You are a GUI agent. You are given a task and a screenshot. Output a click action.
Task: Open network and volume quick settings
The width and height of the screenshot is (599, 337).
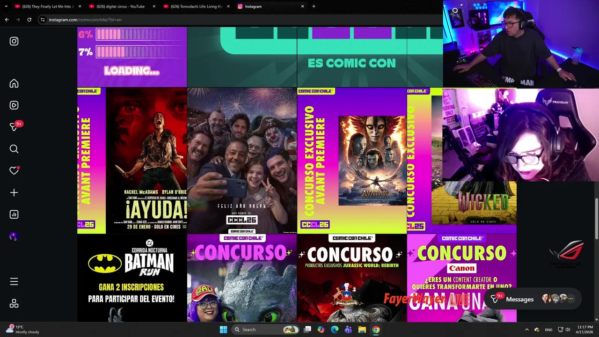(x=564, y=330)
